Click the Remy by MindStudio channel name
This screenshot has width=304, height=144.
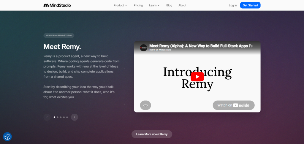(160, 50)
